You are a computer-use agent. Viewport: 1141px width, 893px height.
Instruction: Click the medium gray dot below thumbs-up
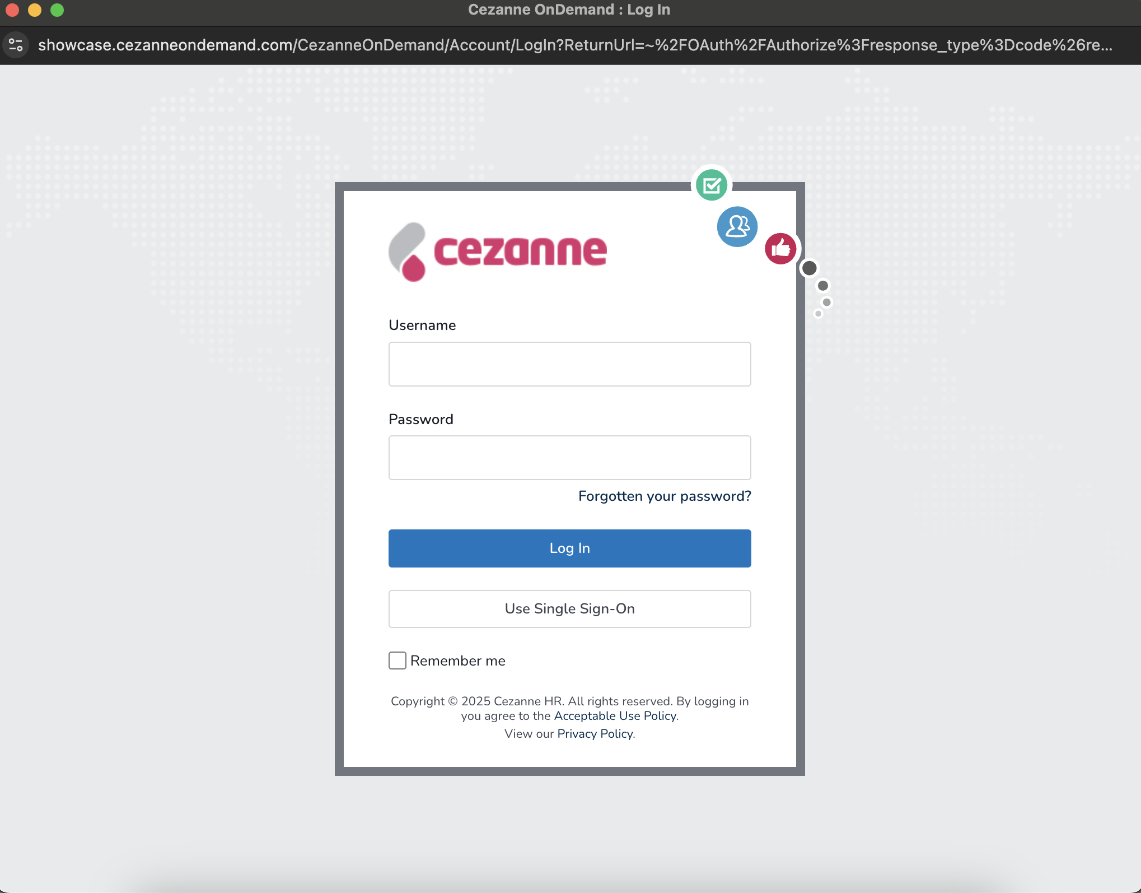[x=822, y=286]
